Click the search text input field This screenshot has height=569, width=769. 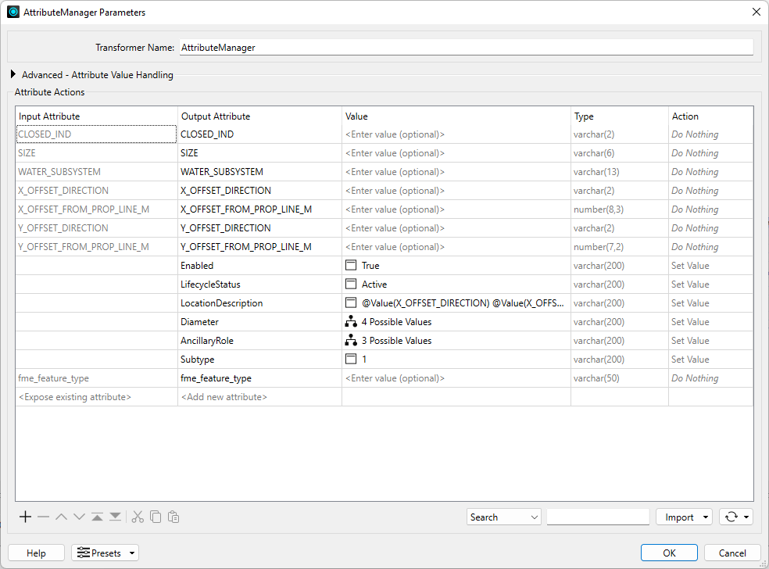point(598,517)
